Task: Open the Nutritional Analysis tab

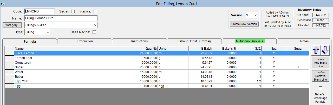Action: point(250,41)
